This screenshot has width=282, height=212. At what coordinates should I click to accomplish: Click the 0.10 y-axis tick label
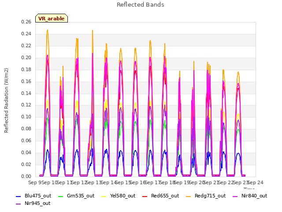[26, 117]
